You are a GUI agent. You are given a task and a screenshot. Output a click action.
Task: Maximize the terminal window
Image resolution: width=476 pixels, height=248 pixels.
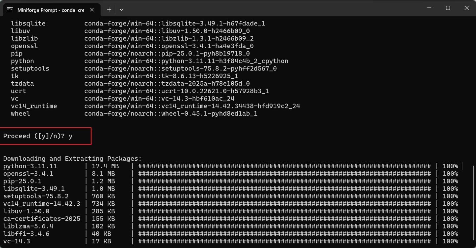(448, 8)
